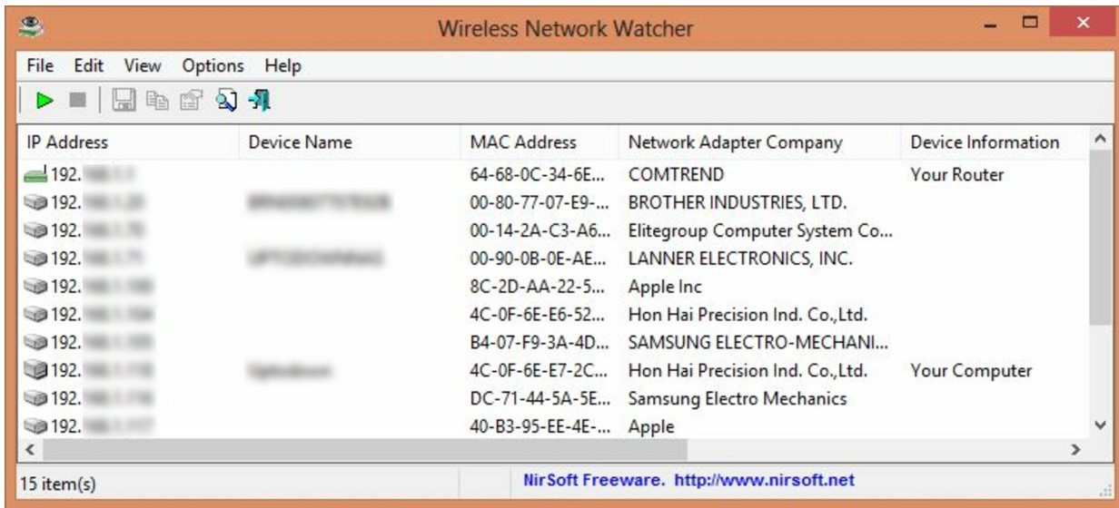The height and width of the screenshot is (508, 1119).
Task: Select the row marked Your Computer
Action: pos(555,371)
